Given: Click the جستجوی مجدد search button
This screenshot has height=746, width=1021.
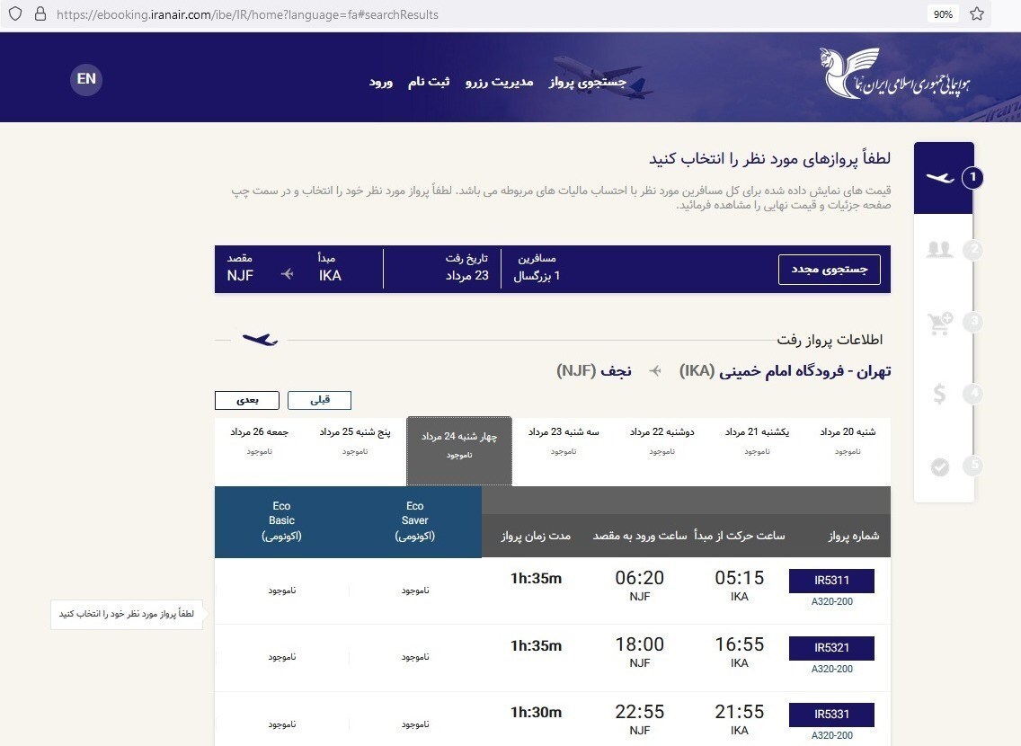Looking at the screenshot, I should click(830, 269).
